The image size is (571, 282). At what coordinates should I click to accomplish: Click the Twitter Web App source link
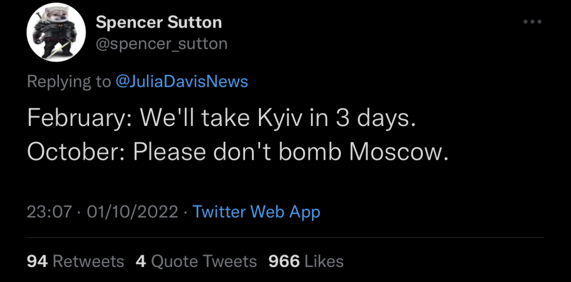point(256,211)
